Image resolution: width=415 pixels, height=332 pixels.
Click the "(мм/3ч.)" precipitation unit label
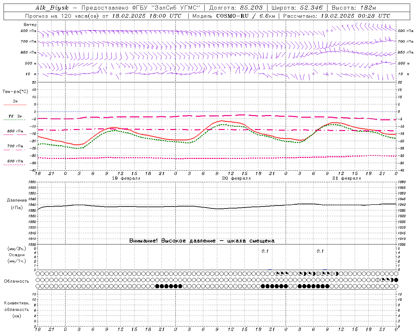pyautogui.click(x=17, y=249)
